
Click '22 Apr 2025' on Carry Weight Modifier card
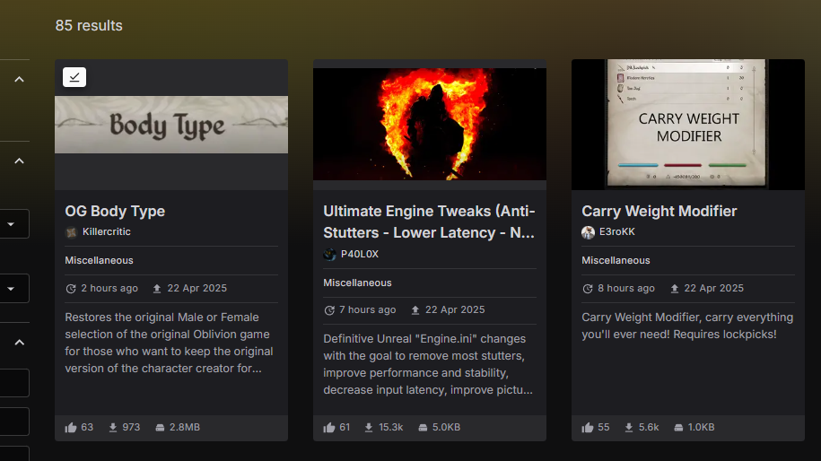(x=713, y=288)
